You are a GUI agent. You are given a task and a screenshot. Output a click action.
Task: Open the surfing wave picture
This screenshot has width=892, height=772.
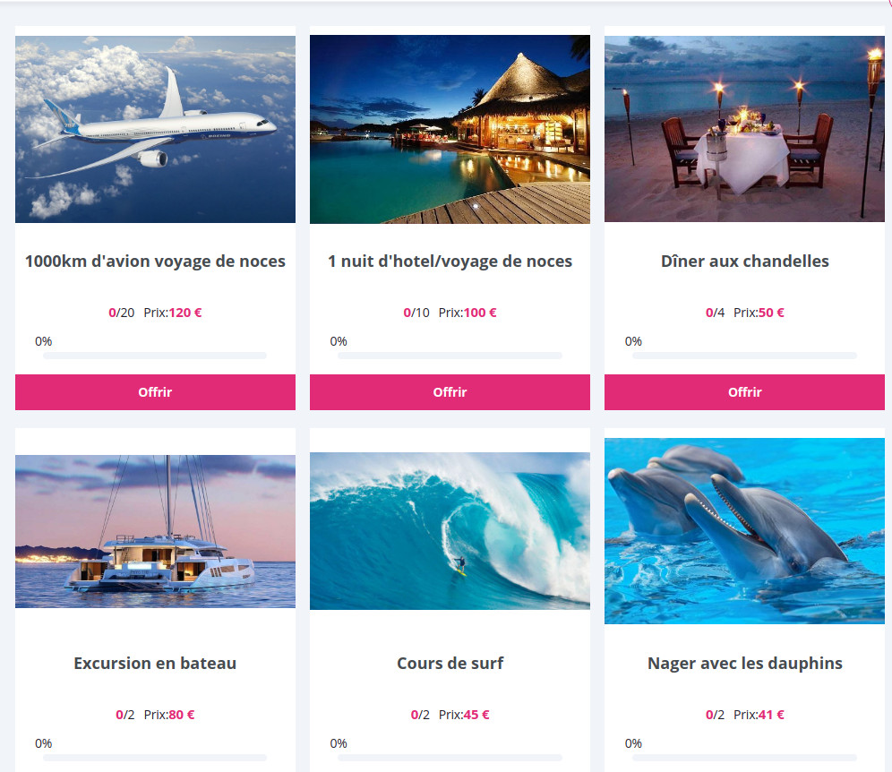point(450,531)
